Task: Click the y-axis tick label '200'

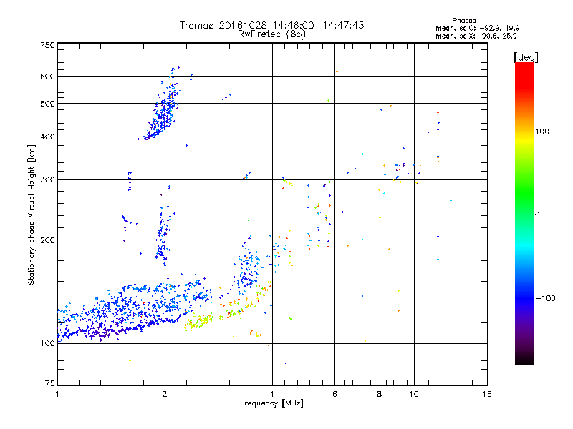Action: 47,240
